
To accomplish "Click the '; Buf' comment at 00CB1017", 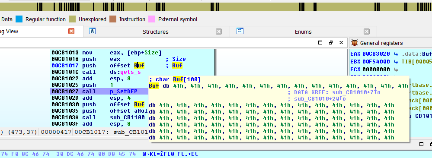I will coord(174,66).
